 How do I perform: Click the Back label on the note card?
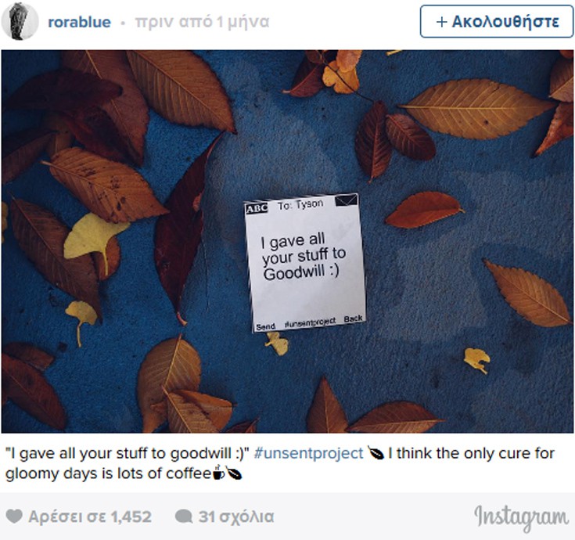click(353, 319)
